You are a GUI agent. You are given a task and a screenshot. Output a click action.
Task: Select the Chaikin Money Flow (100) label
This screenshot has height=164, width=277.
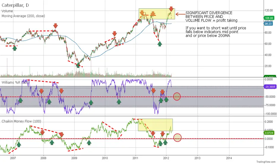tap(21, 121)
